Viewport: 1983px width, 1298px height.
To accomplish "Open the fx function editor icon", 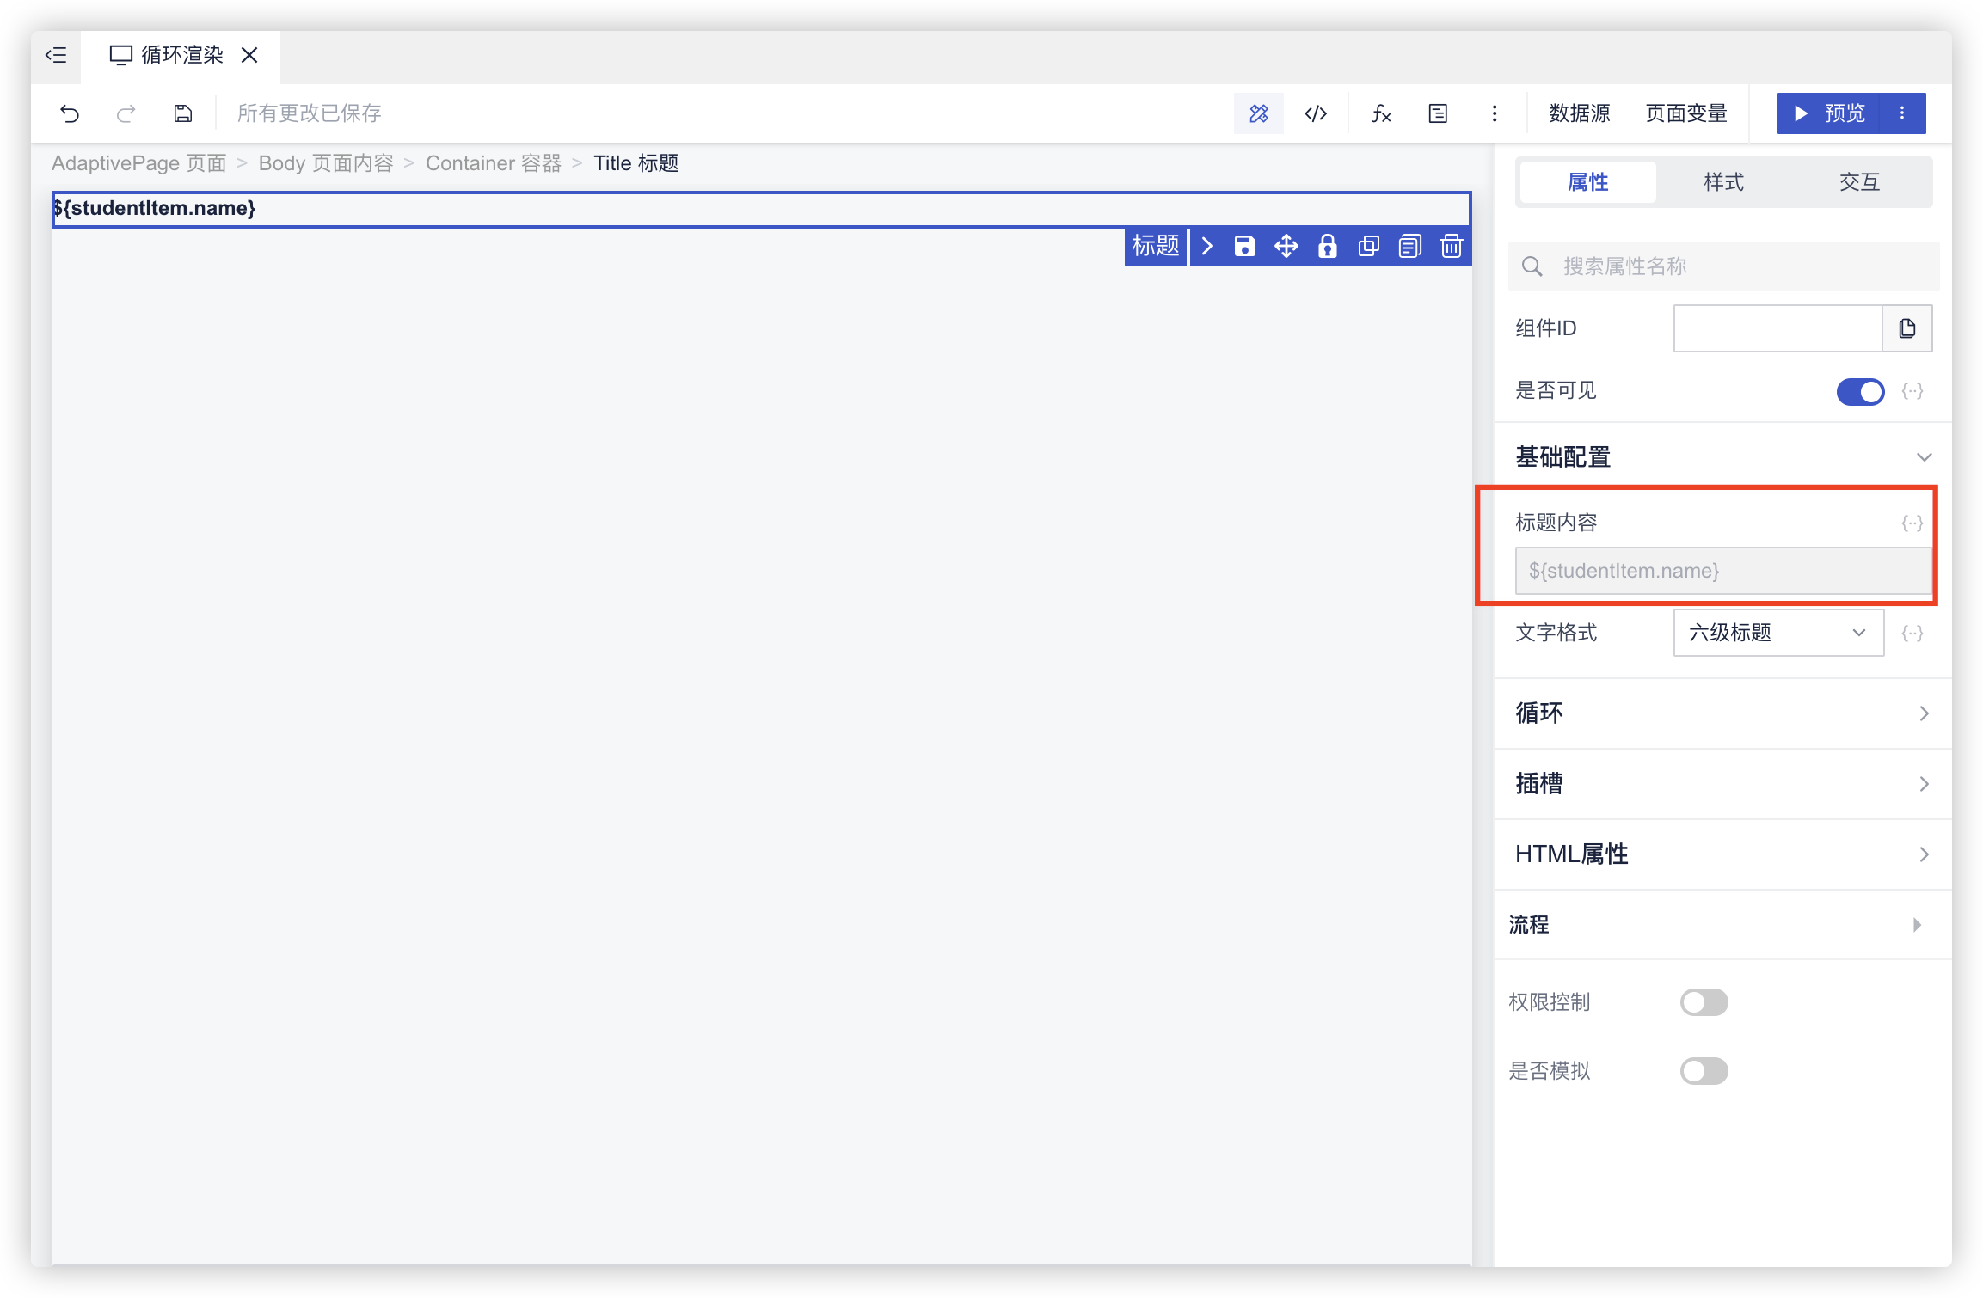I will pos(1381,113).
